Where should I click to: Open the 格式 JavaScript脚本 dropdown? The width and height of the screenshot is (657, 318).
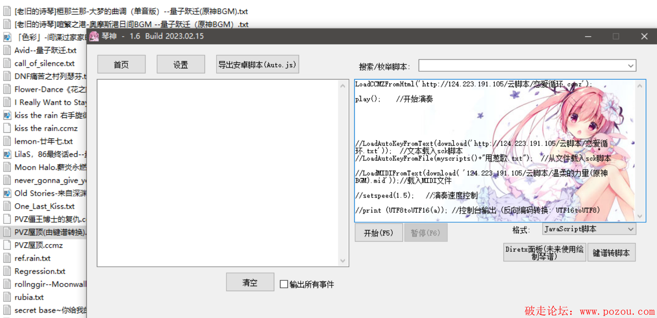[x=589, y=229]
